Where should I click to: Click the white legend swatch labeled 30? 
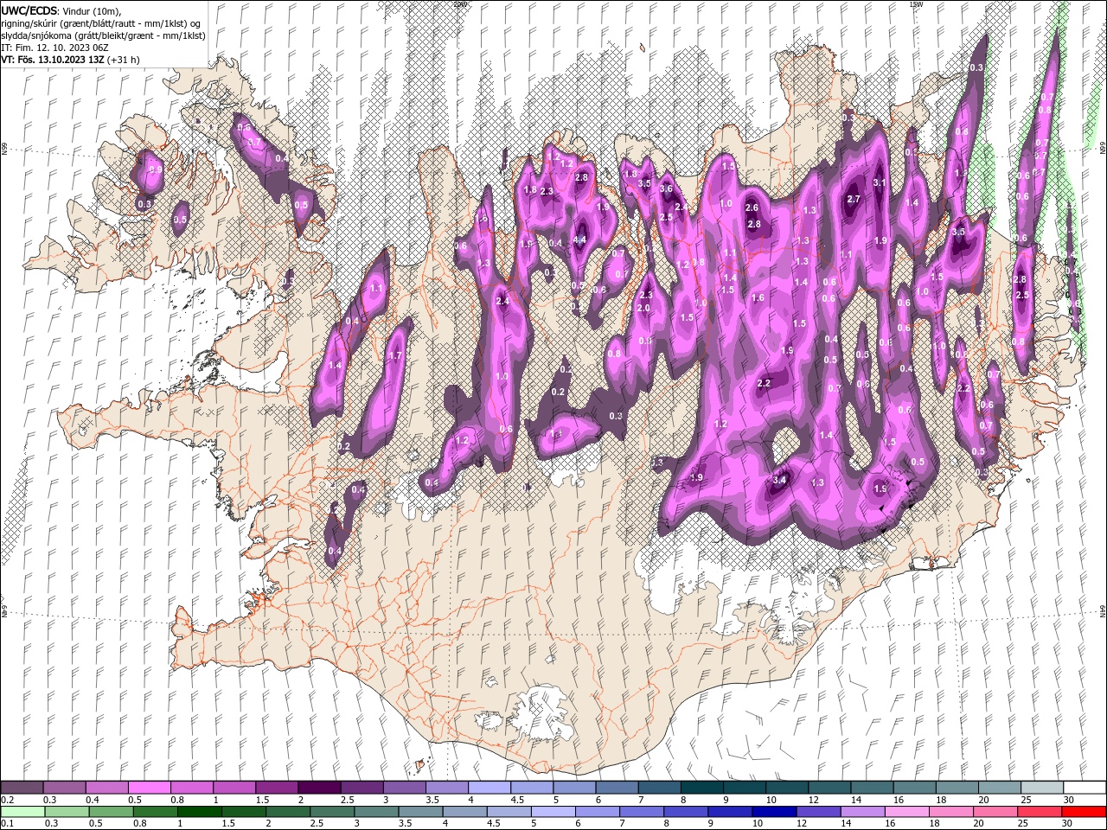click(x=1085, y=788)
